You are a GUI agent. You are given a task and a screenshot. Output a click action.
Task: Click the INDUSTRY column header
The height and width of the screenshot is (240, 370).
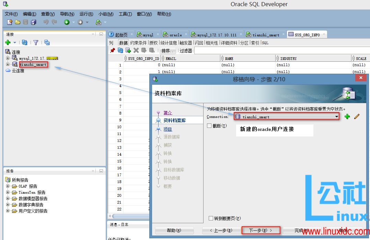point(313,59)
